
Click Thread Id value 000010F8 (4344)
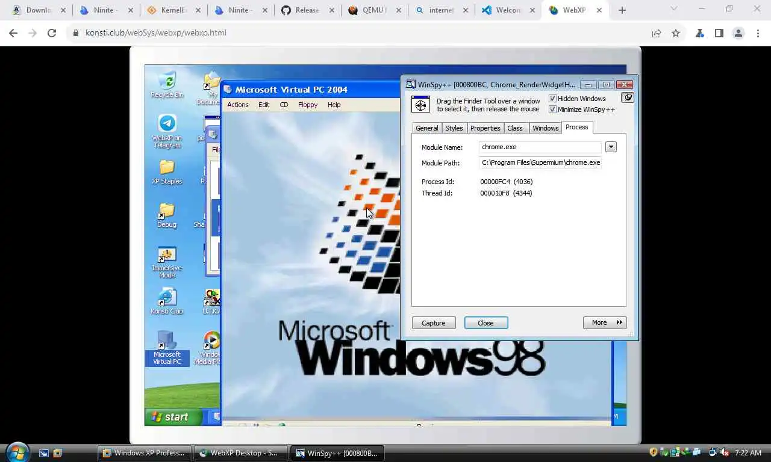[x=506, y=193]
